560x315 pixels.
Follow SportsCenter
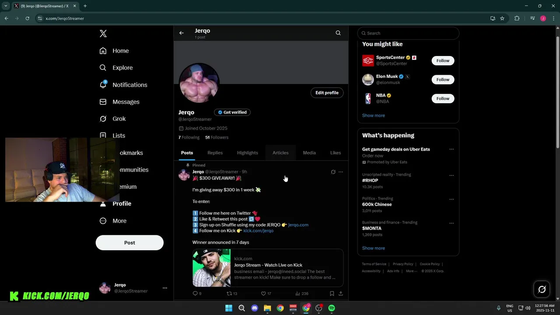tap(443, 61)
